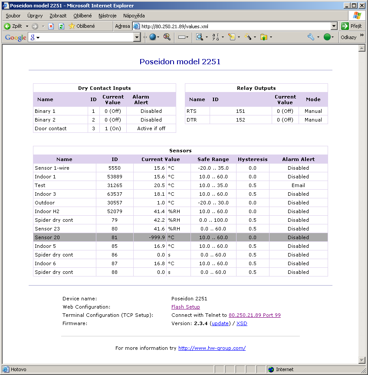
Task: Open dropdown arrow beside highlighter icon
Action: coord(255,37)
